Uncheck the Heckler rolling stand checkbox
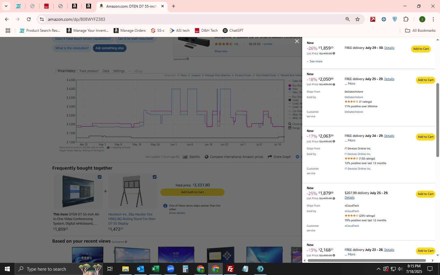This screenshot has width=440, height=275. [155, 177]
